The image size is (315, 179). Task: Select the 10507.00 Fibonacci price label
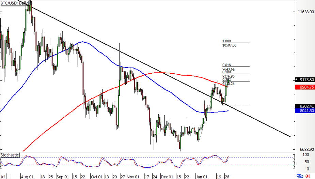coord(230,45)
